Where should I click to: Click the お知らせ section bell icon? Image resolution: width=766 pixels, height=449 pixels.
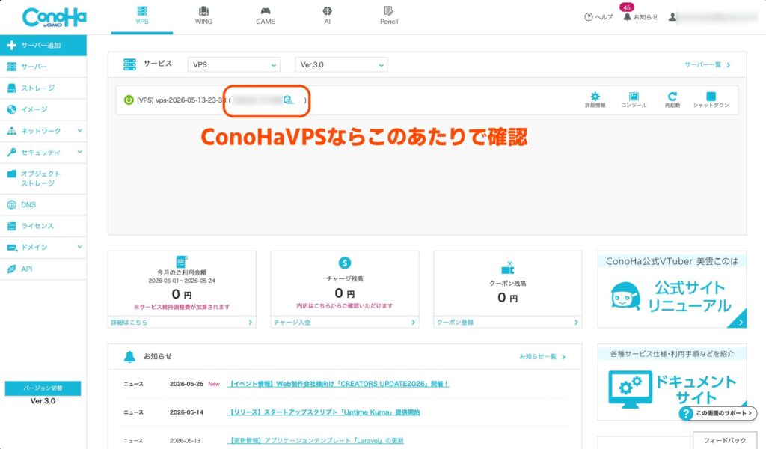[x=129, y=357]
